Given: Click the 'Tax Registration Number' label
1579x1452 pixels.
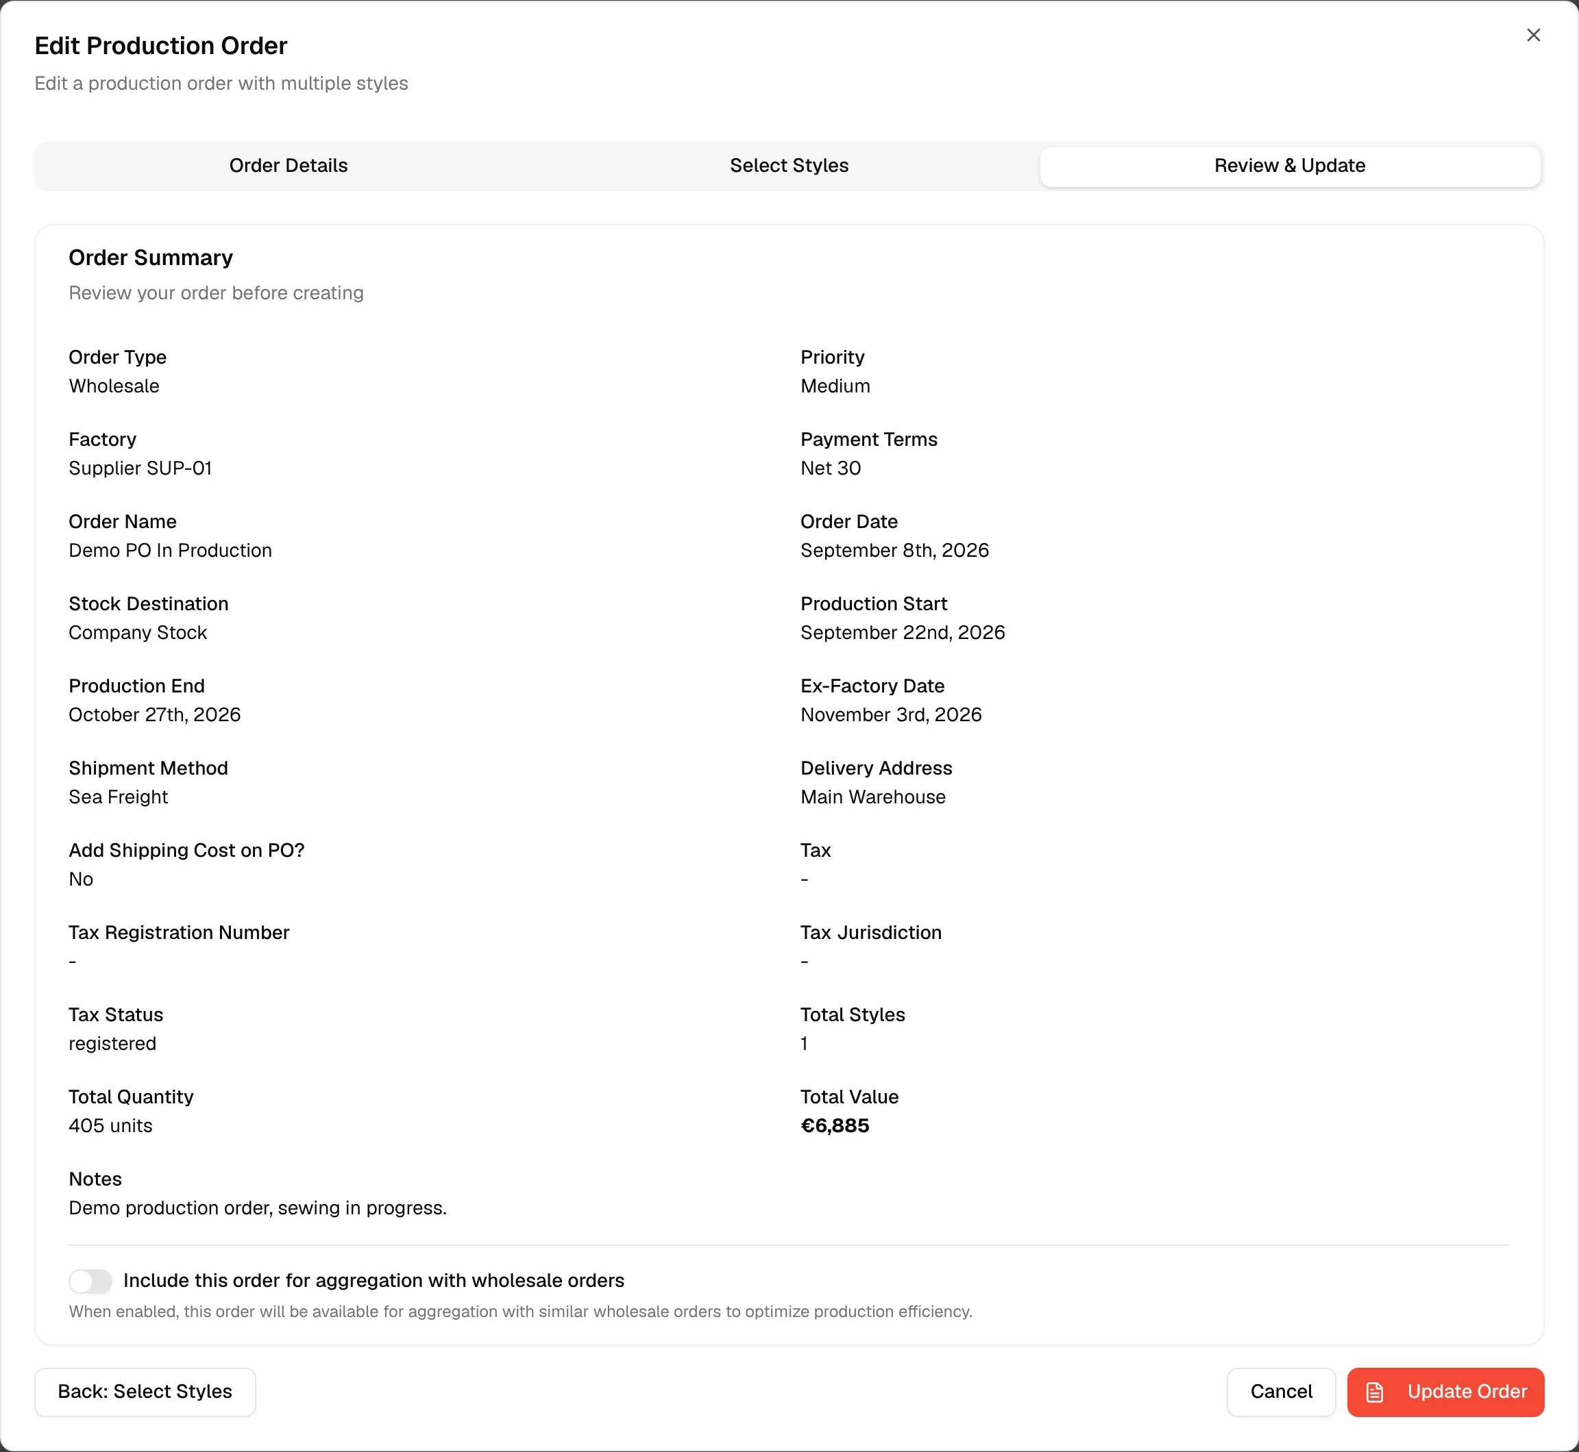Looking at the screenshot, I should 180,933.
